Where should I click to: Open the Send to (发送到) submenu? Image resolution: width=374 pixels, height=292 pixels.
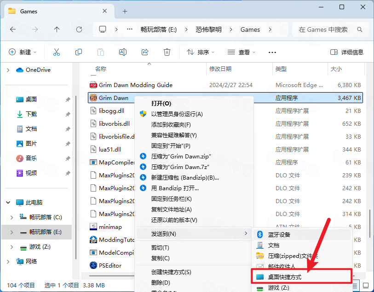click(x=194, y=234)
